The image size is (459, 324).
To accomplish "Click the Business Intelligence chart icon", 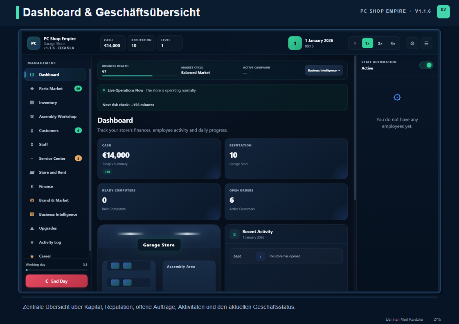I will pyautogui.click(x=32, y=215).
